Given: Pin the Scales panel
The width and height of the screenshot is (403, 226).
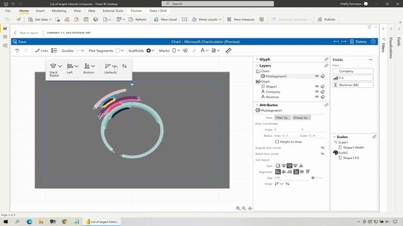Looking at the screenshot, I should click(374, 137).
